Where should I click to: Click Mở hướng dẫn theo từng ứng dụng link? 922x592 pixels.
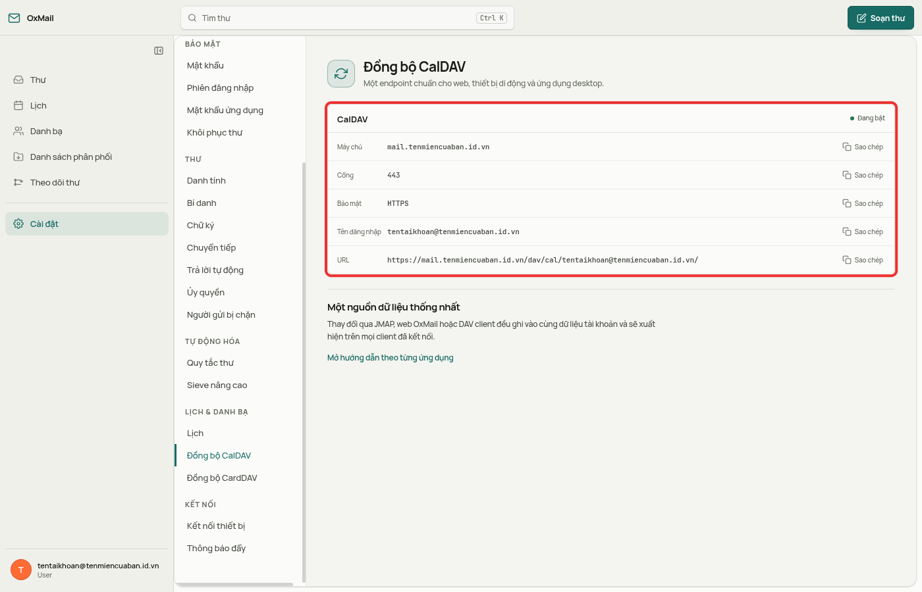click(x=391, y=358)
